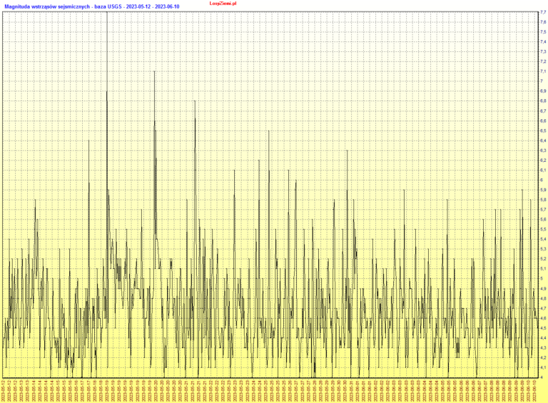
Task: Select the 6,3 axis tick label
Action: click(x=543, y=151)
